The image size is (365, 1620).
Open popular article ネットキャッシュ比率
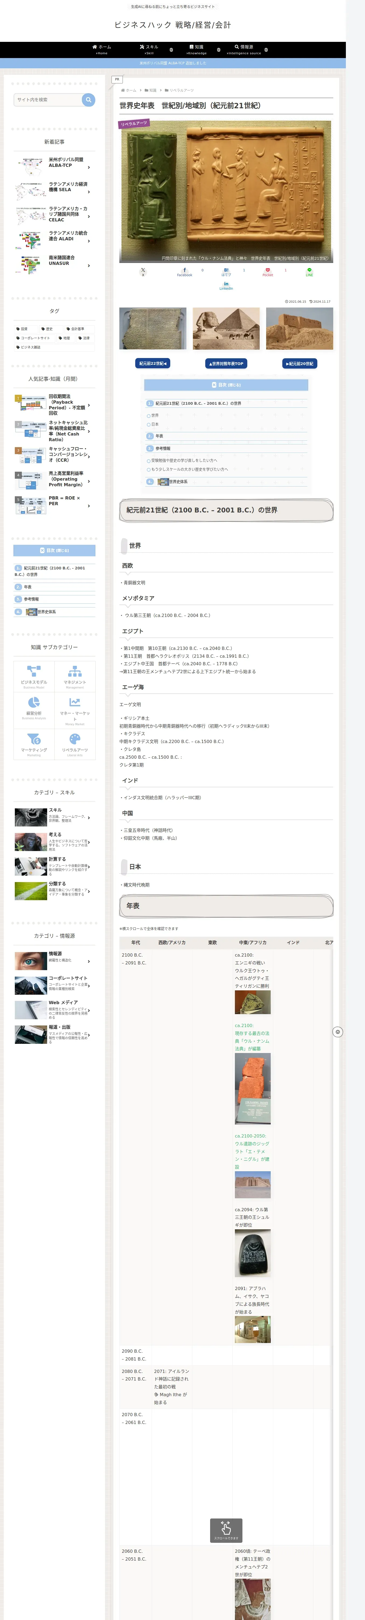(x=55, y=431)
